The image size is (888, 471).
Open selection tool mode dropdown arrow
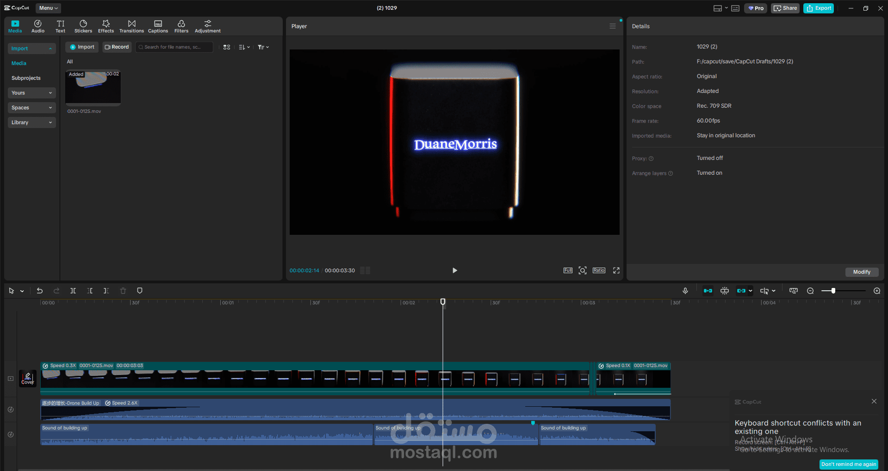point(22,291)
